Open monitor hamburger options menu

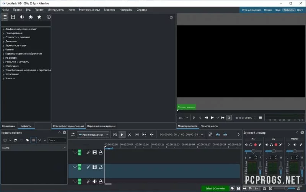click(x=260, y=118)
